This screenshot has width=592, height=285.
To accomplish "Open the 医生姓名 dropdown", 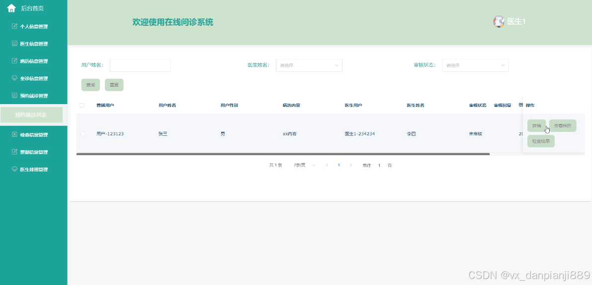I will 309,65.
